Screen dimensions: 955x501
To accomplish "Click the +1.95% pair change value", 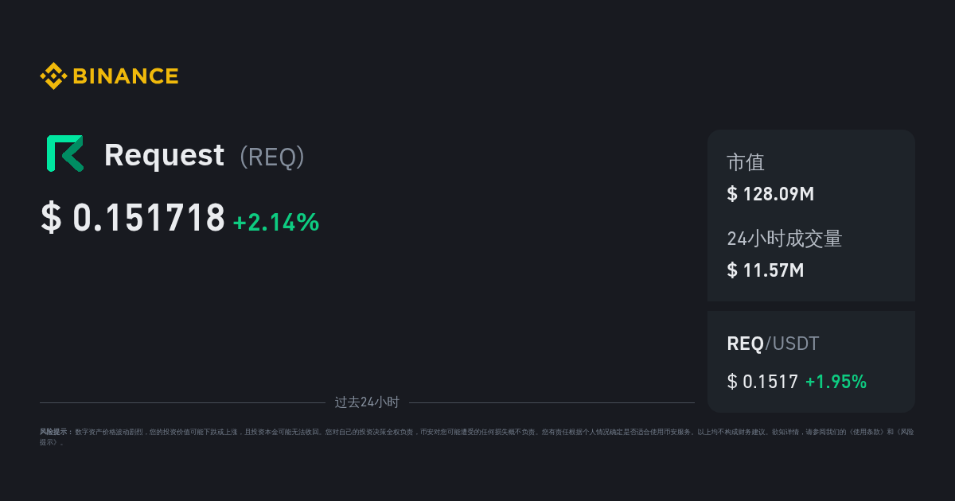I will click(836, 382).
